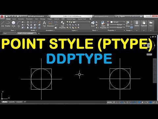This screenshot has height=119, width=158.
Task: Toggle MODEL space button
Action: (110, 102)
